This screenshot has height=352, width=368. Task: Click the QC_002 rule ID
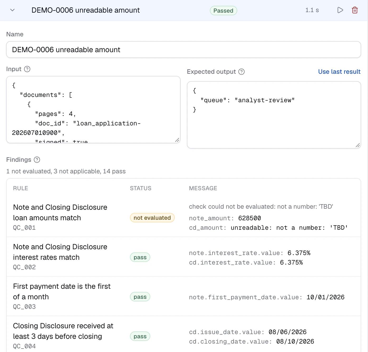tap(24, 267)
